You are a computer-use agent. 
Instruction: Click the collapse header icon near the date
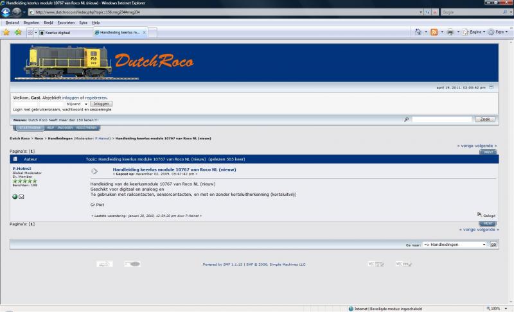pos(491,87)
